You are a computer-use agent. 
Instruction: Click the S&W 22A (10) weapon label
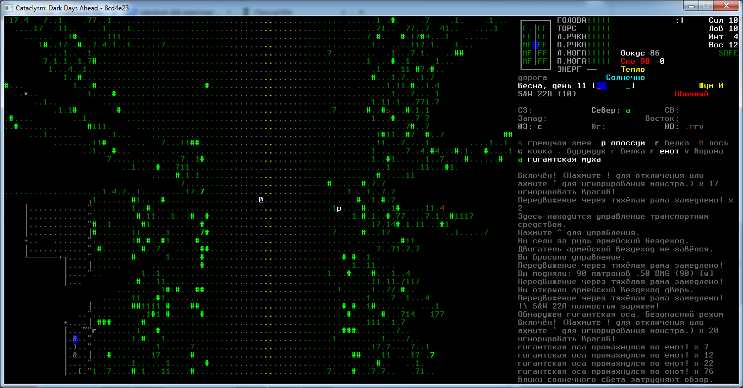(x=547, y=94)
